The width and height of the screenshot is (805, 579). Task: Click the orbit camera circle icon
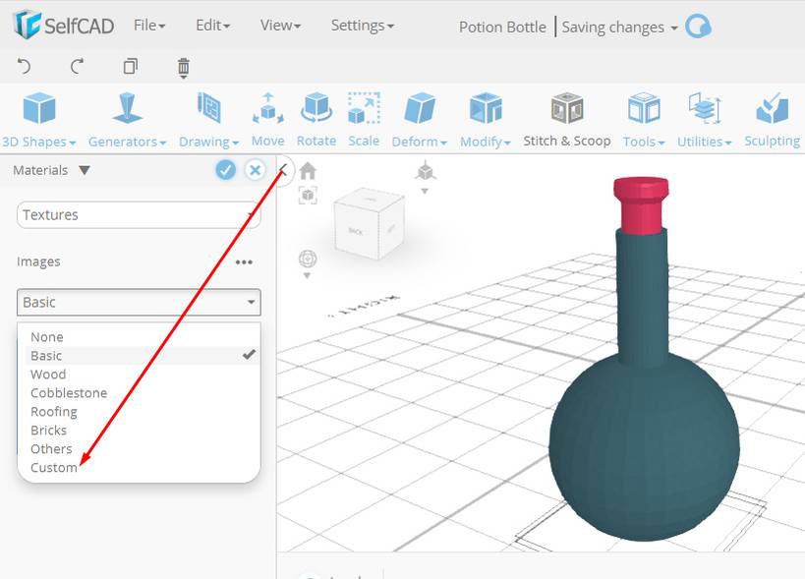[x=308, y=259]
